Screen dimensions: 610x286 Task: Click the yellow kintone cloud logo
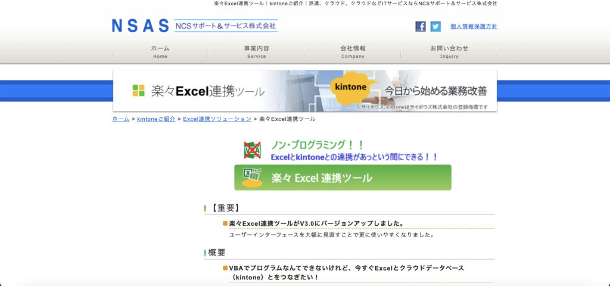point(352,88)
